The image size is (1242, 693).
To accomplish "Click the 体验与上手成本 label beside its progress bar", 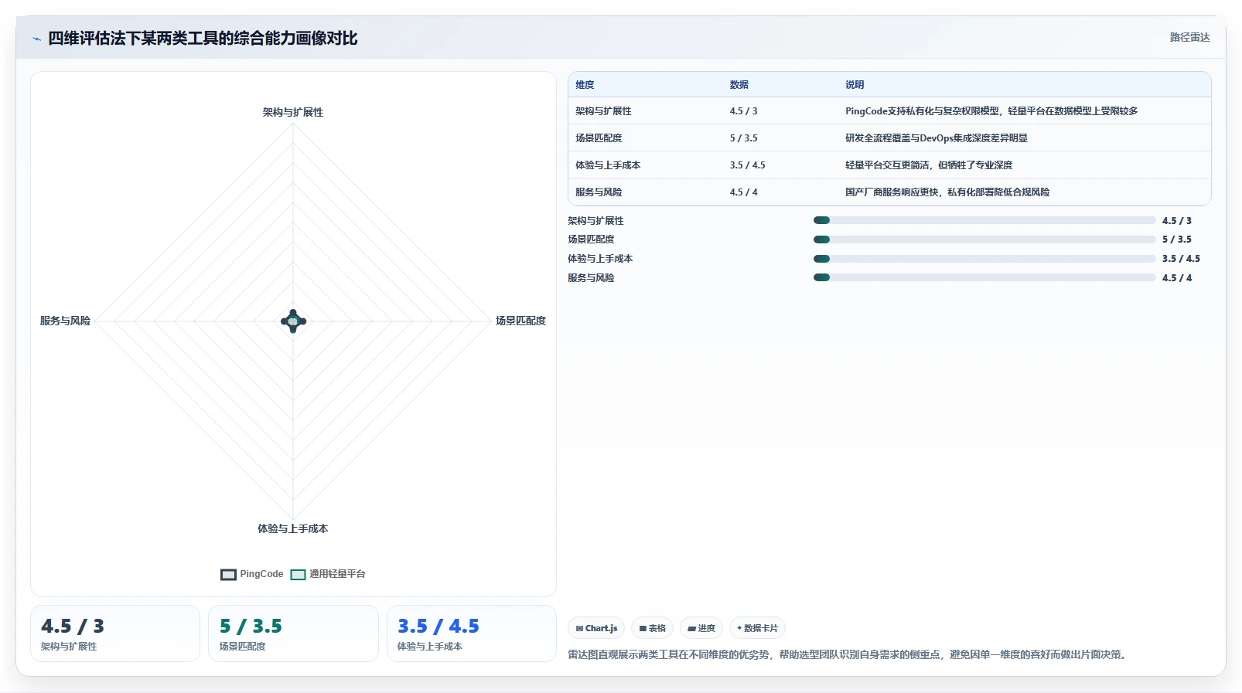I will [600, 259].
